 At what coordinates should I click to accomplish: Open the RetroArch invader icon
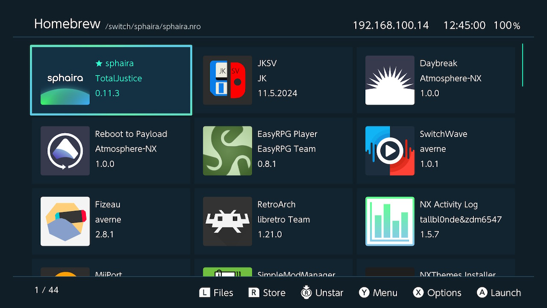[x=227, y=221]
